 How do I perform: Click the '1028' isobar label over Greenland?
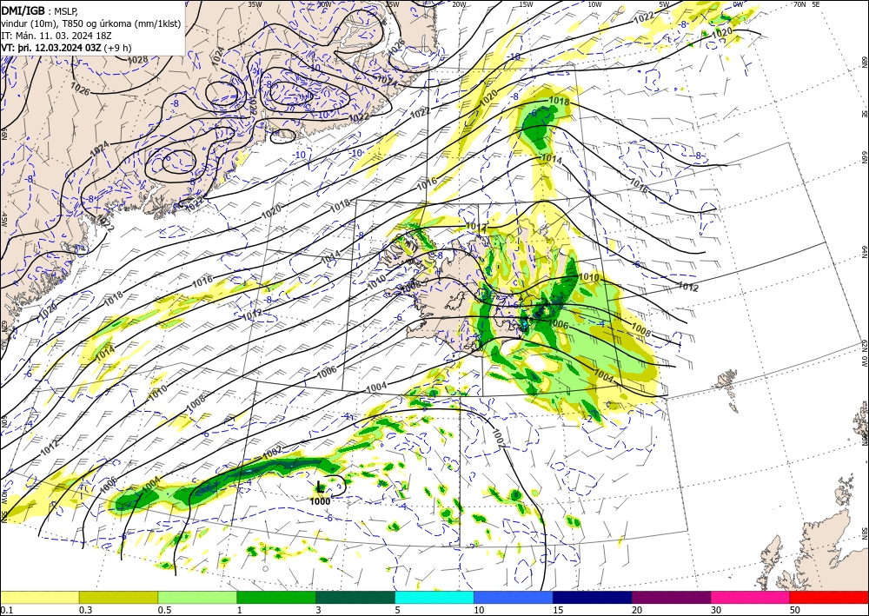coord(137,60)
